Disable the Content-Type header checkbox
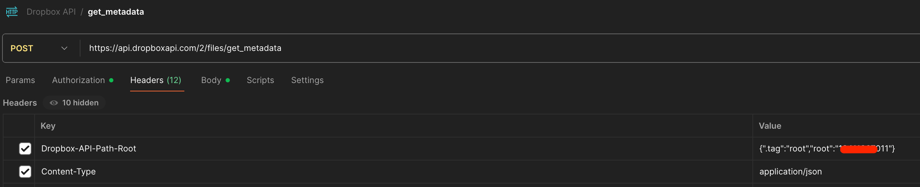920x187 pixels. click(x=25, y=172)
